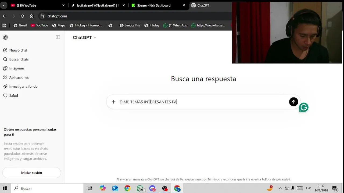Open OBS Studio from taskbar
Screen dimensions: 344x193
click(165, 188)
